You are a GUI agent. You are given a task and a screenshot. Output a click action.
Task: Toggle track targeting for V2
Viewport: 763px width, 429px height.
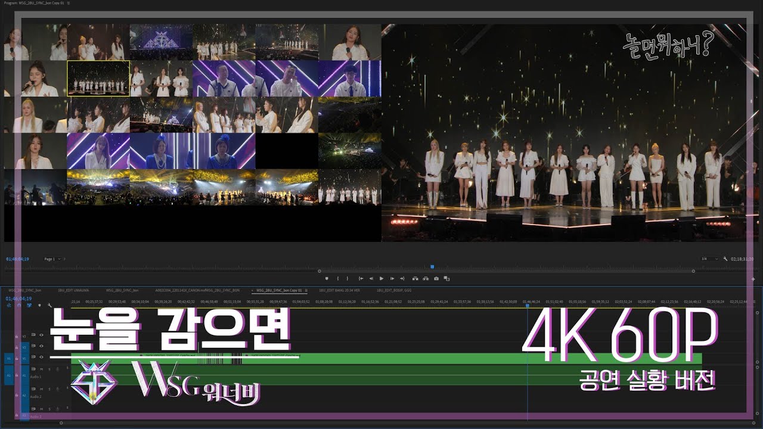pyautogui.click(x=24, y=347)
